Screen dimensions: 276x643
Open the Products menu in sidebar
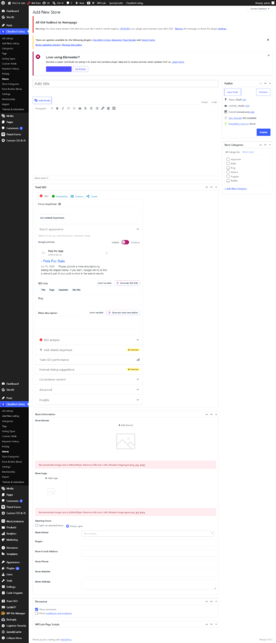coord(14,527)
